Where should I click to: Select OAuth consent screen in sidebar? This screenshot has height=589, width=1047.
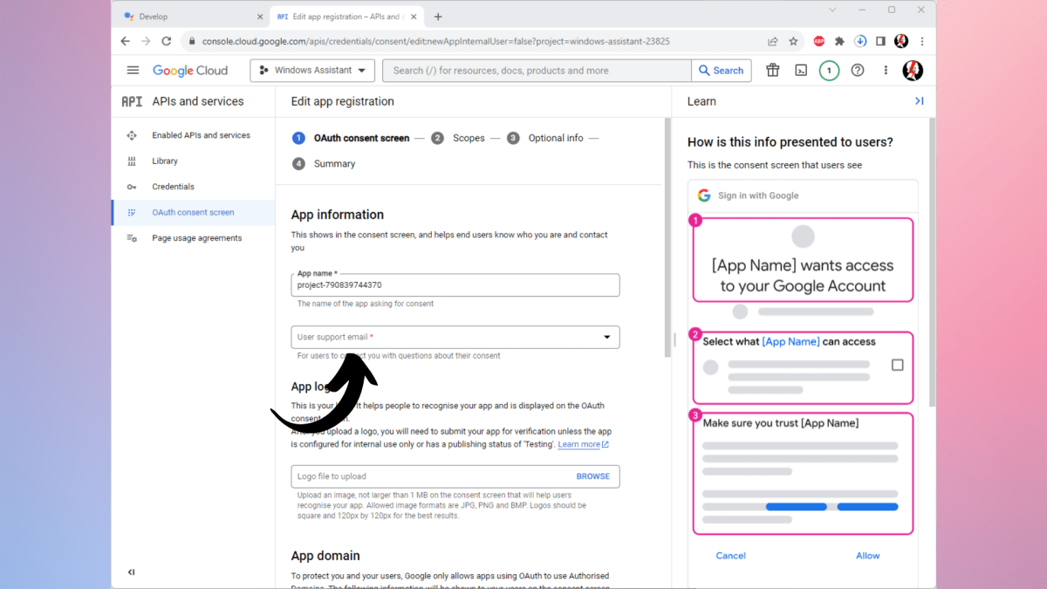pos(193,212)
